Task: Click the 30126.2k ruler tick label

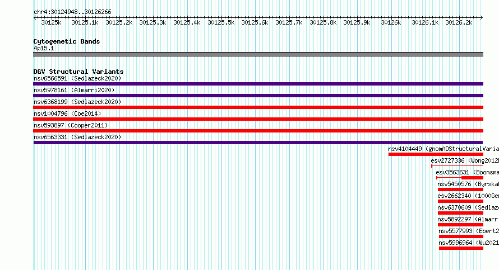Action: point(459,22)
